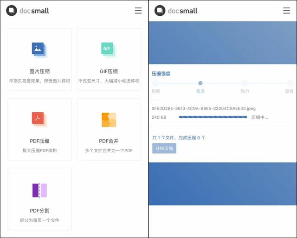This screenshot has height=238, width=297.
Task: Click the 240 KB file size
Action: click(x=159, y=117)
